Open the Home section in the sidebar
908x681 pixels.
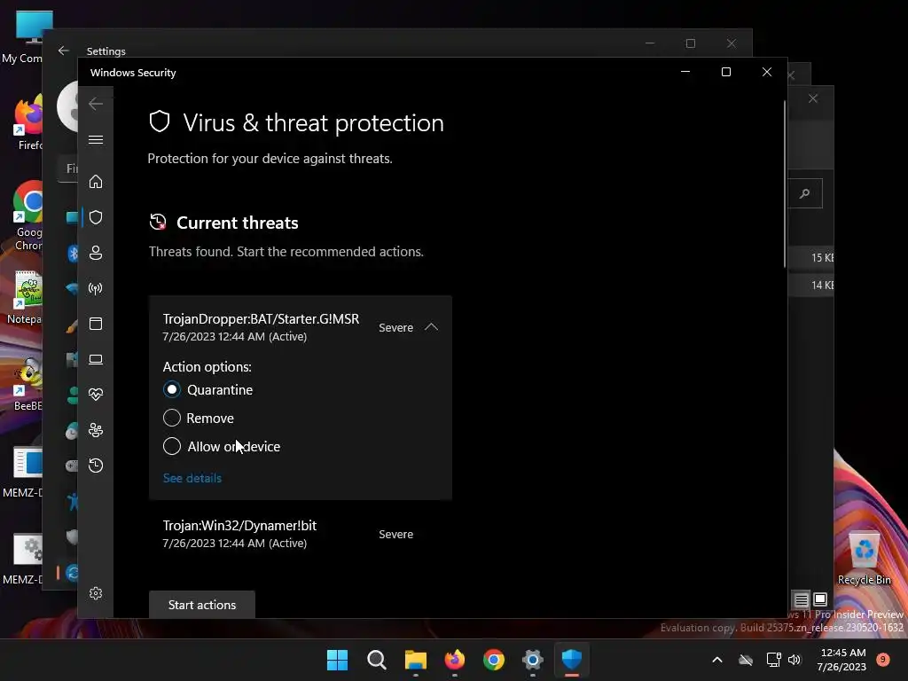tap(96, 181)
